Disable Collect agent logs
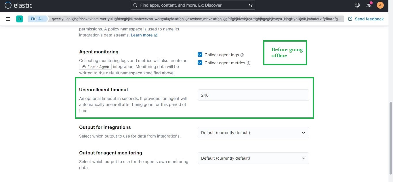 (x=200, y=55)
